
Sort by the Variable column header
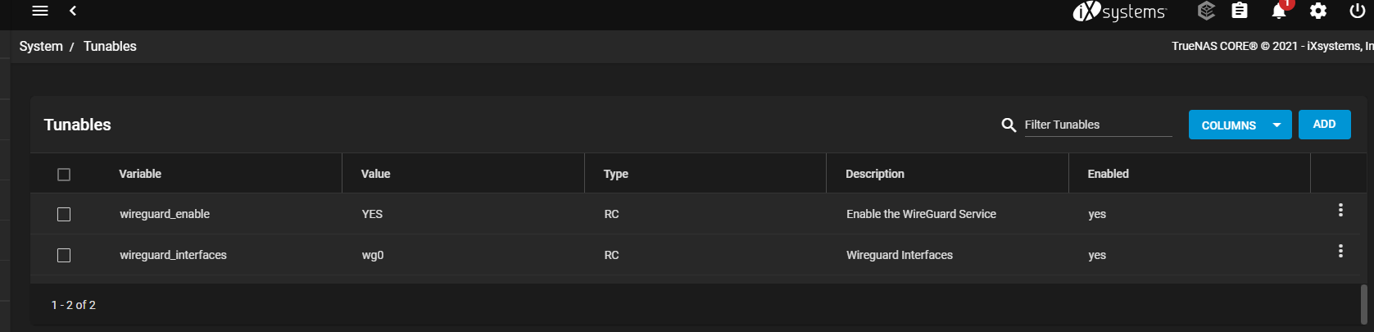pos(140,174)
